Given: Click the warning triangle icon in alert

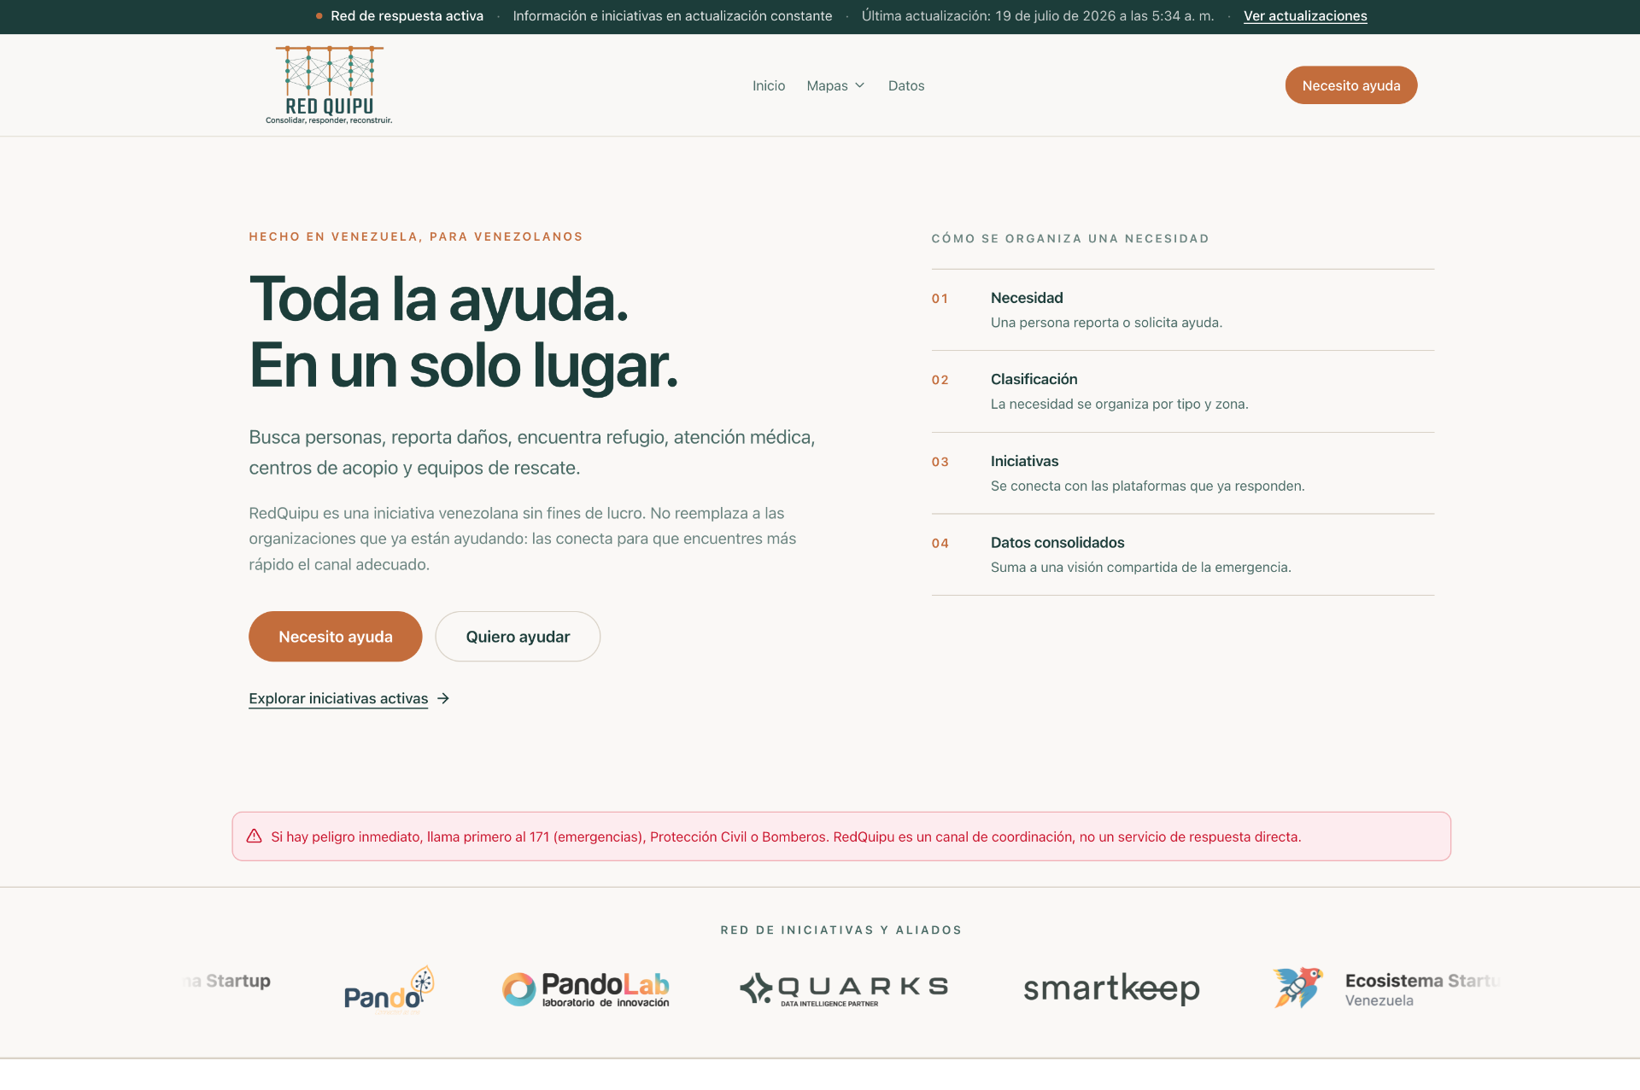Looking at the screenshot, I should [x=255, y=836].
